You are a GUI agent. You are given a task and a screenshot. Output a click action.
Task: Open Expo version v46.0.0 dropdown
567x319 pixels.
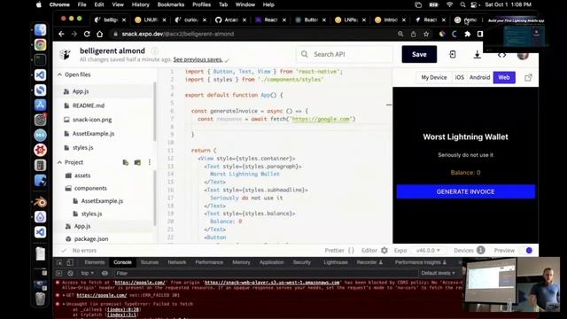click(x=428, y=250)
